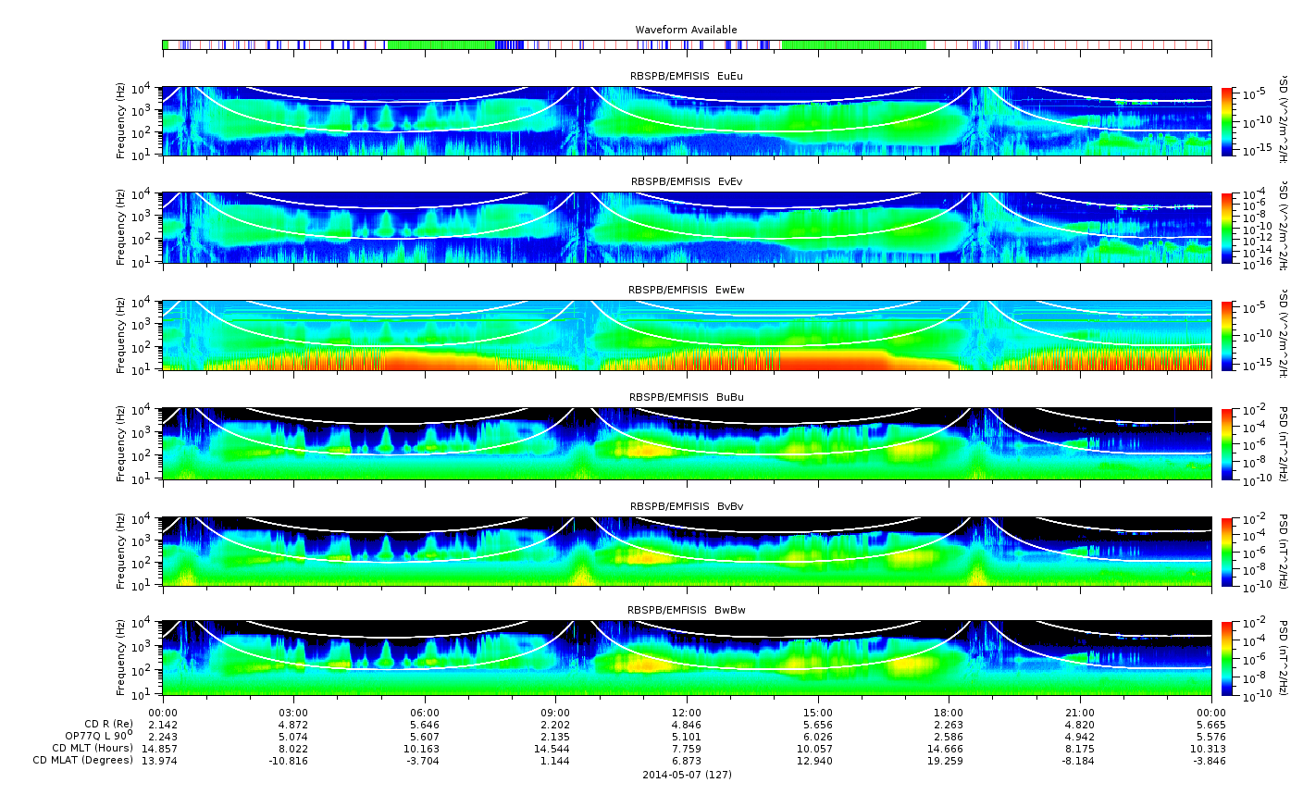Click the 'CD MLT (Hours)' row label
The height and width of the screenshot is (795, 1303).
click(x=93, y=748)
